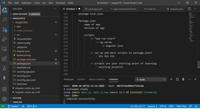This screenshot has width=200, height=112.
Task: Change language mode via Plain Text
Action: [x=181, y=106]
